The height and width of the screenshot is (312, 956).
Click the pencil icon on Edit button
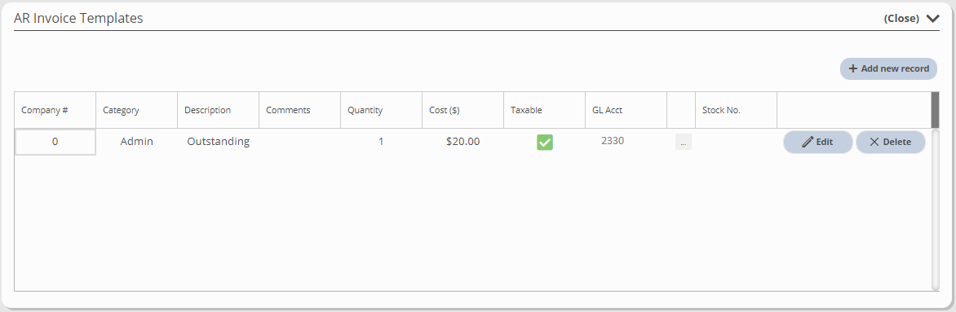coord(808,142)
